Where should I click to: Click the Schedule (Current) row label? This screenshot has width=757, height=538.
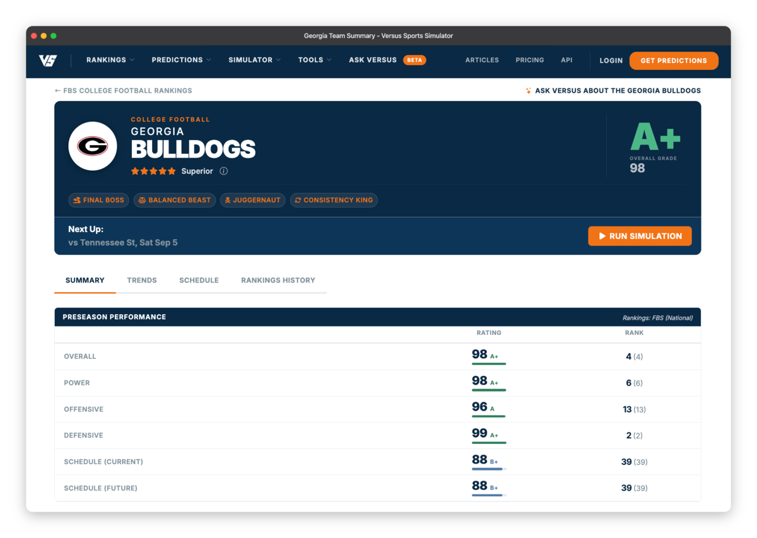(x=103, y=462)
